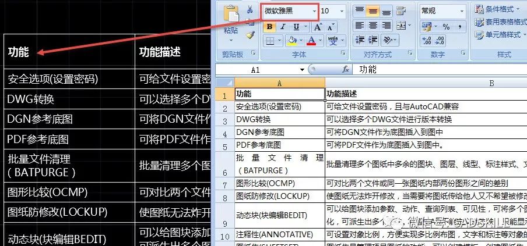Apply percent style format
The image size is (527, 246).
(446, 27)
